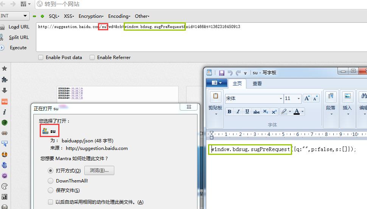Open the XSS dropdown menu
The height and width of the screenshot is (209, 367).
(x=69, y=16)
